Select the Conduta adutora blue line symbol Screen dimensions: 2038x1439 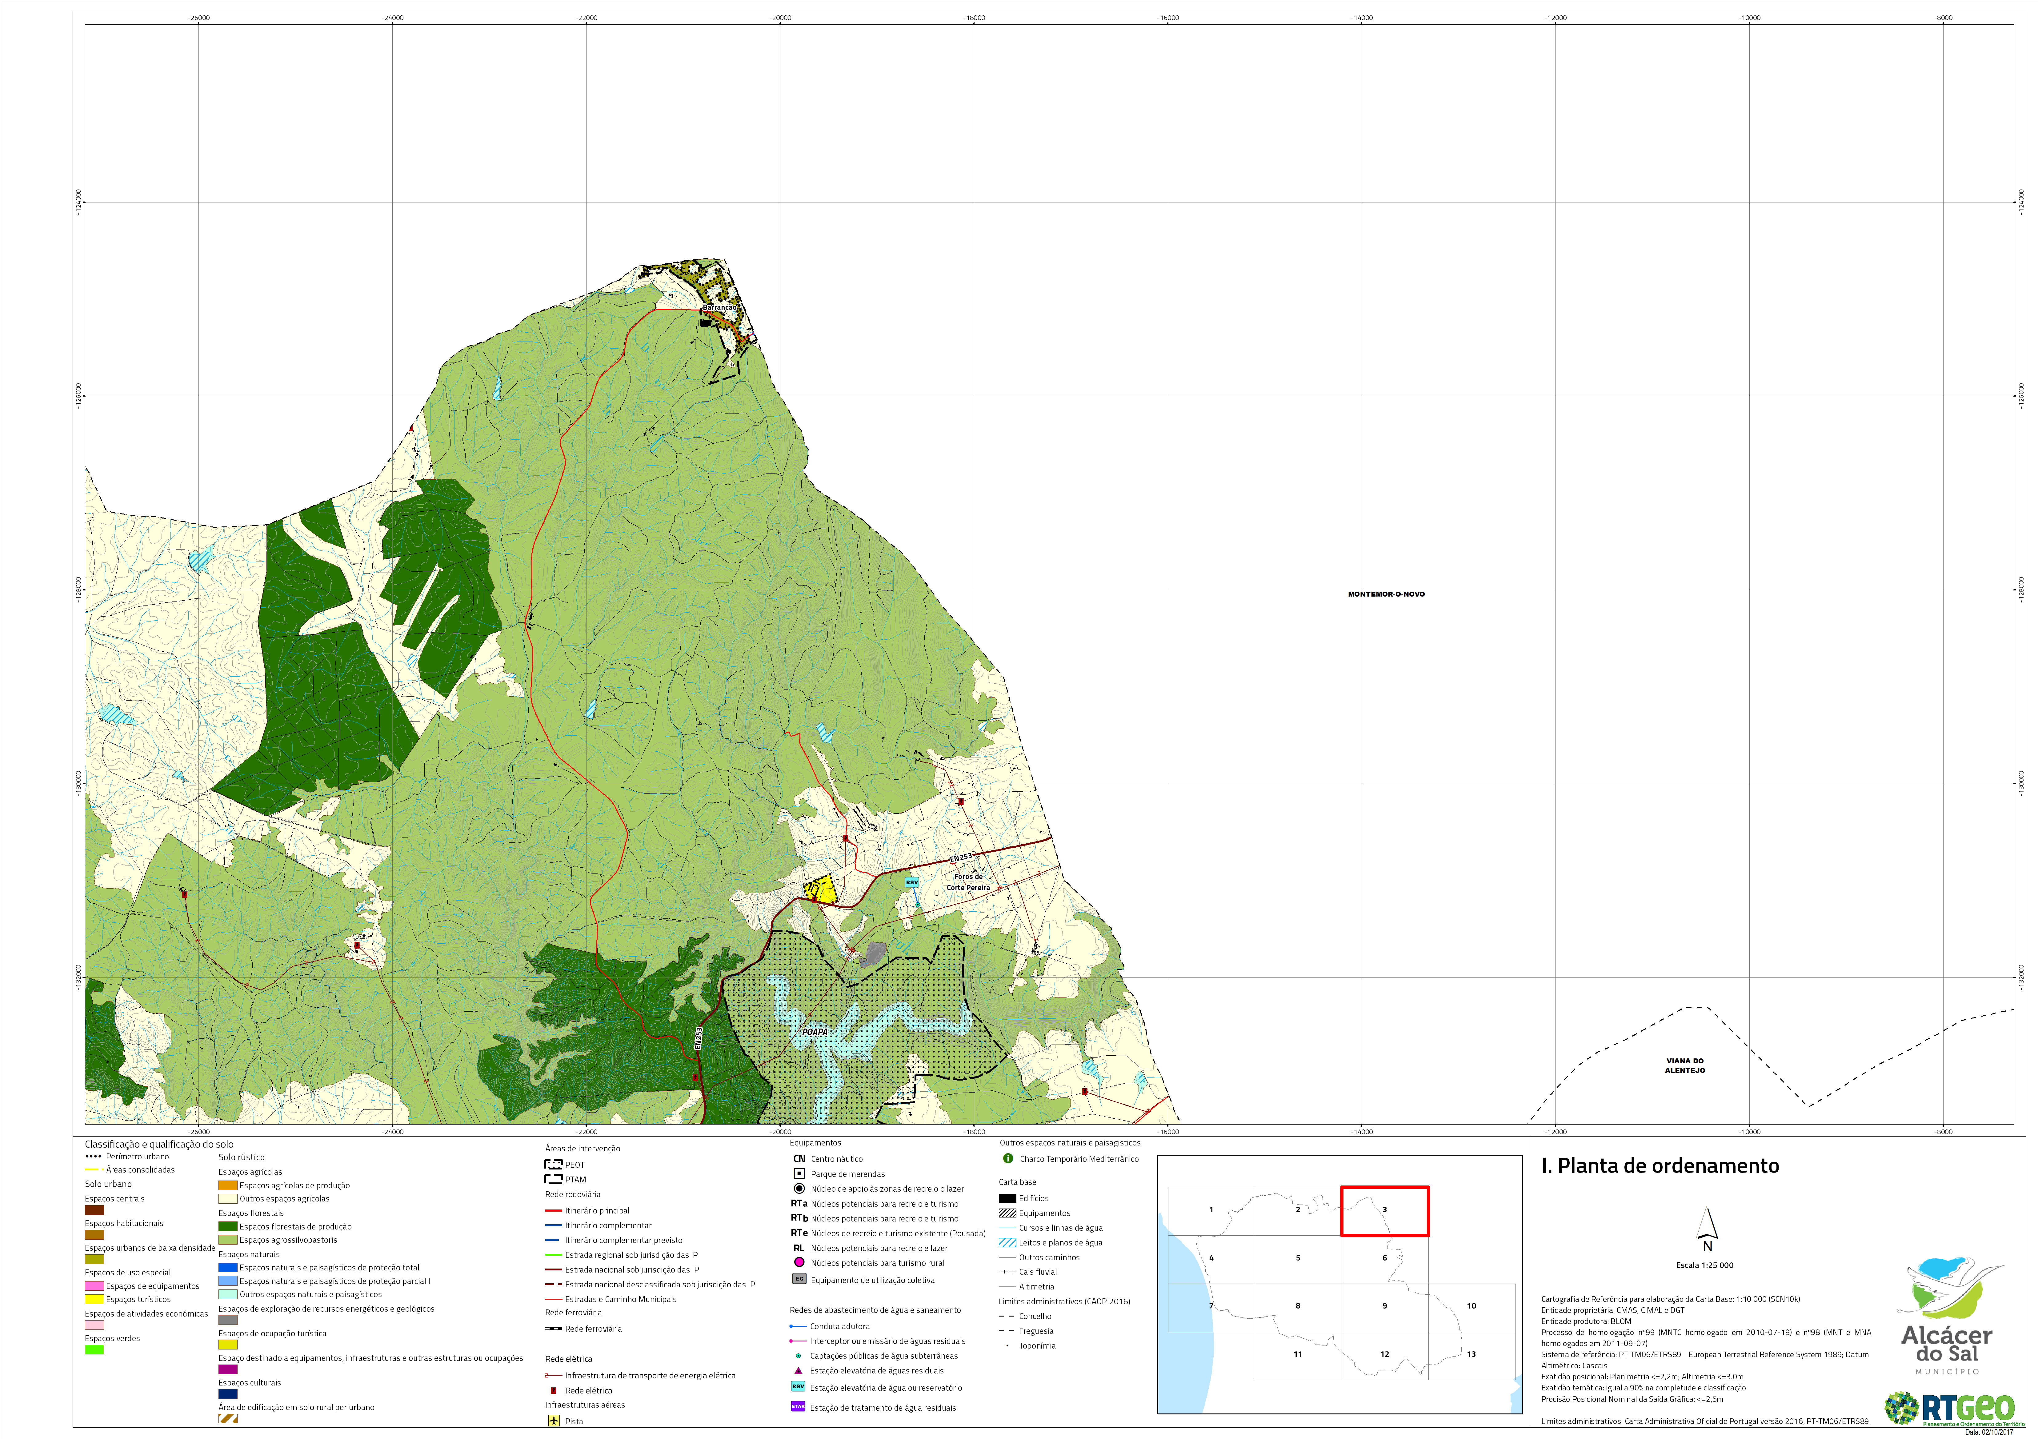tap(798, 1326)
